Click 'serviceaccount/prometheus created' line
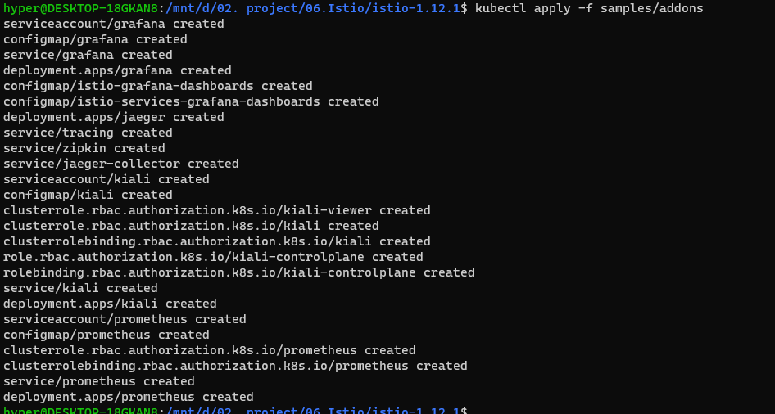This screenshot has height=414, width=775. tap(125, 319)
